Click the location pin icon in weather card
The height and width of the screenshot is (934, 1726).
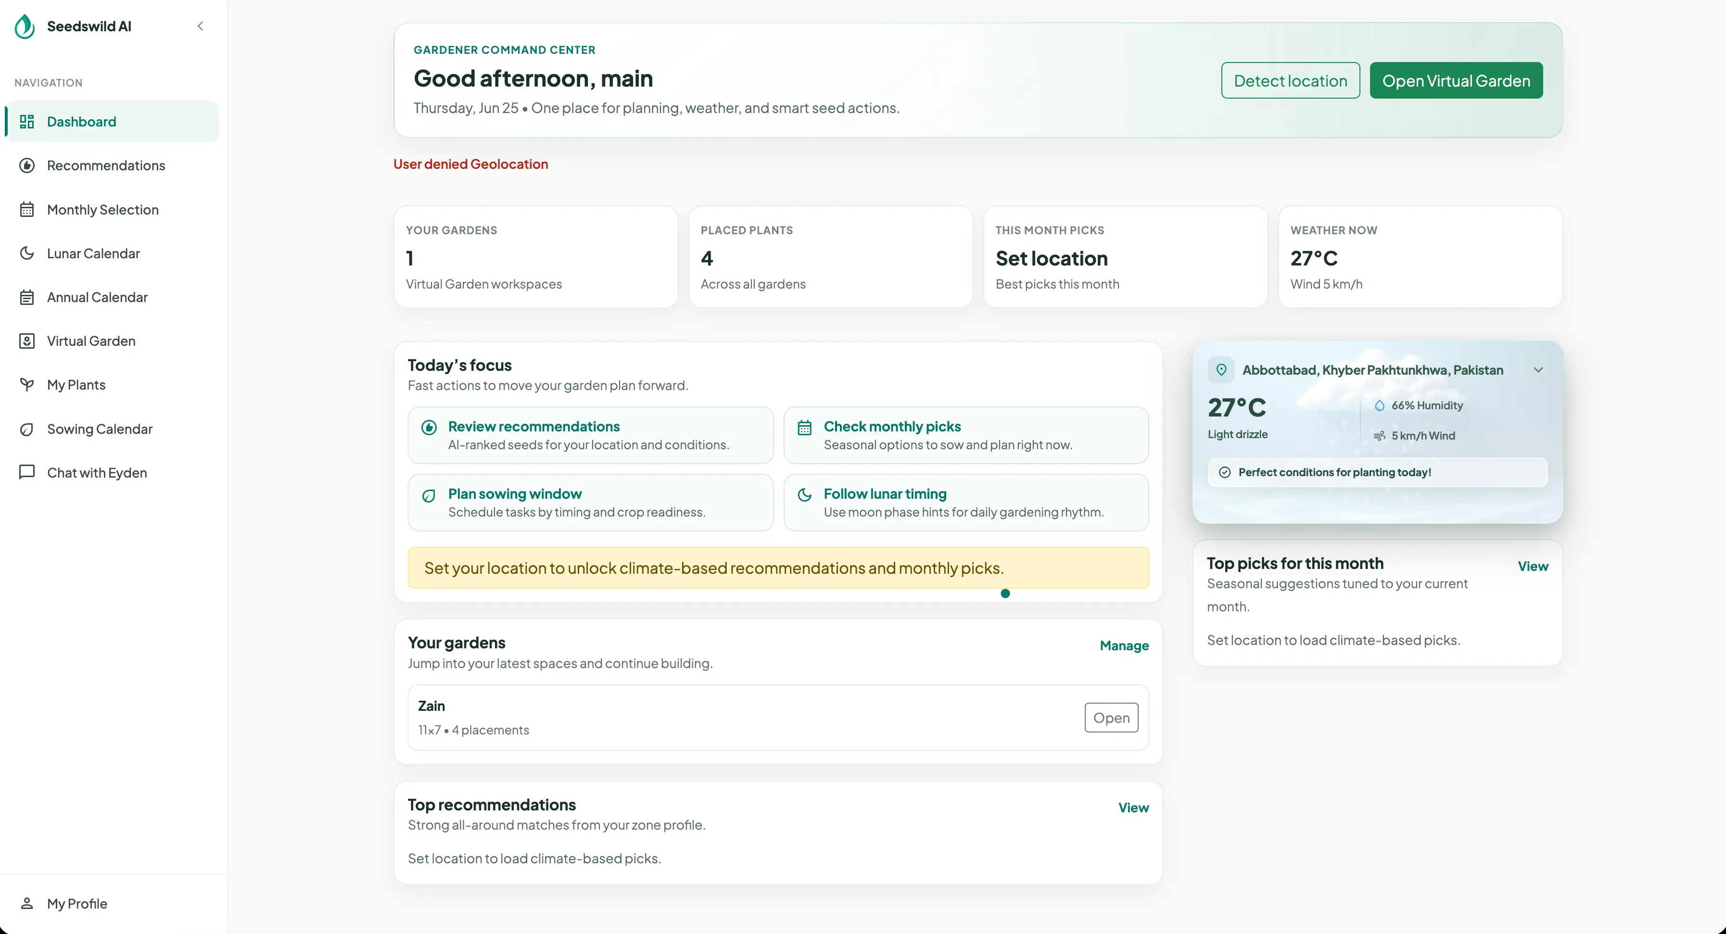click(1221, 370)
